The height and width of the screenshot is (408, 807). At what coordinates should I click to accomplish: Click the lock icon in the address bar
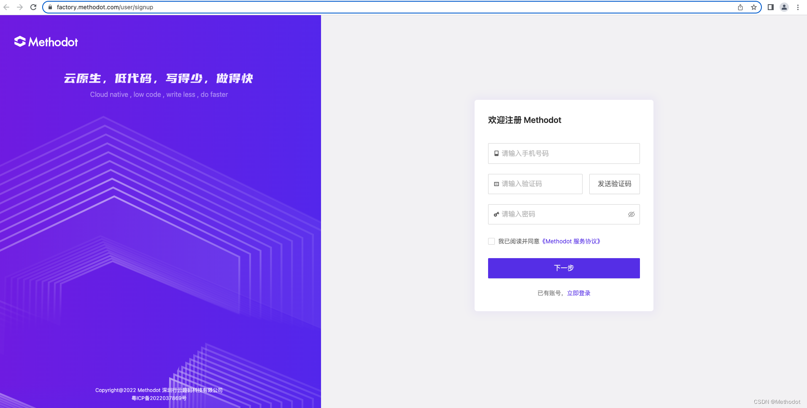coord(50,7)
